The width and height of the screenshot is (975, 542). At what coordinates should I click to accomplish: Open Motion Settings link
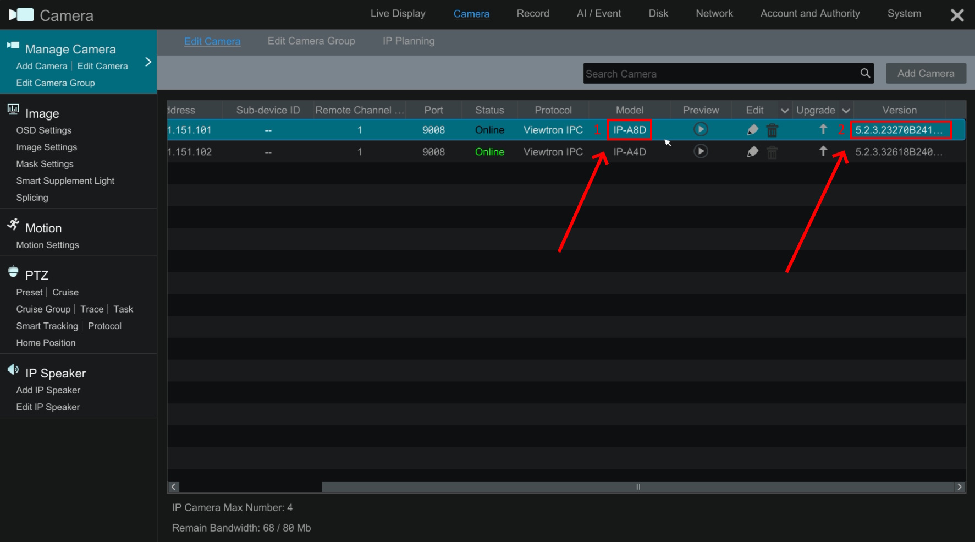click(48, 245)
